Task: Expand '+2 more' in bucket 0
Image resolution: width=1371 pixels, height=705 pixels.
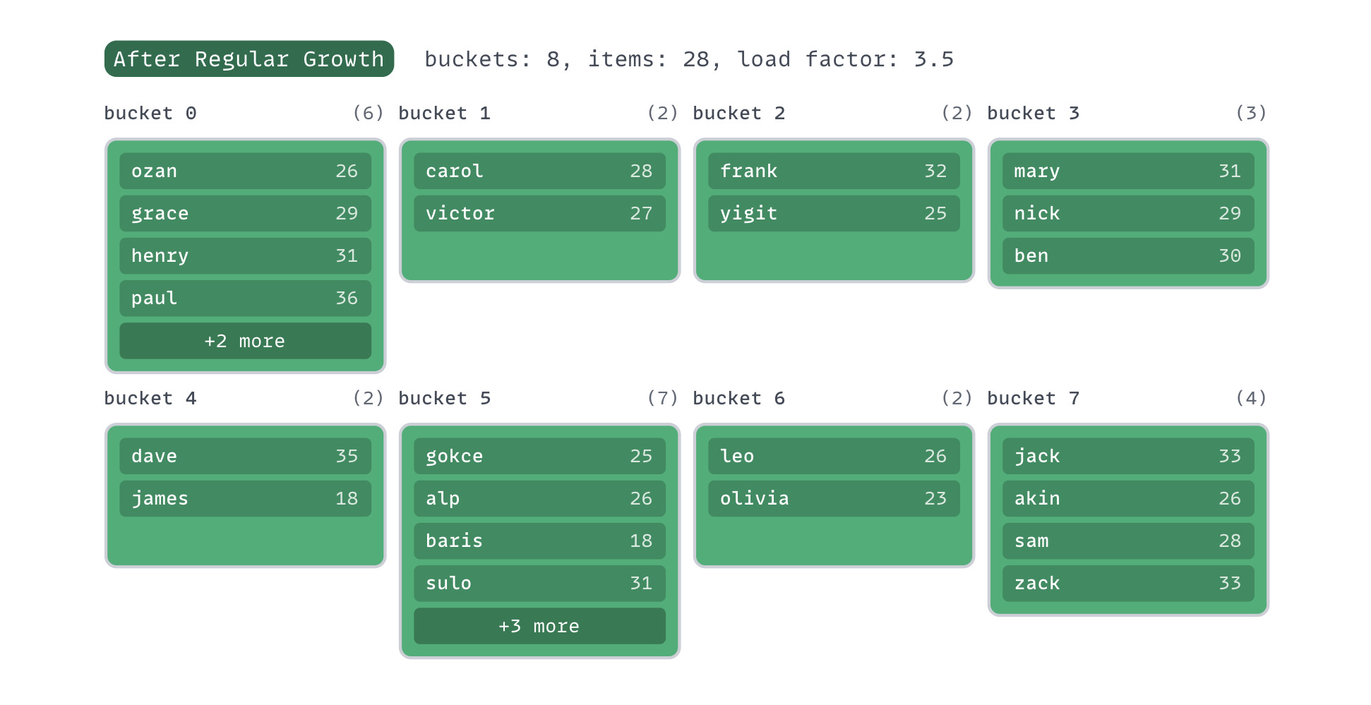Action: [x=245, y=341]
